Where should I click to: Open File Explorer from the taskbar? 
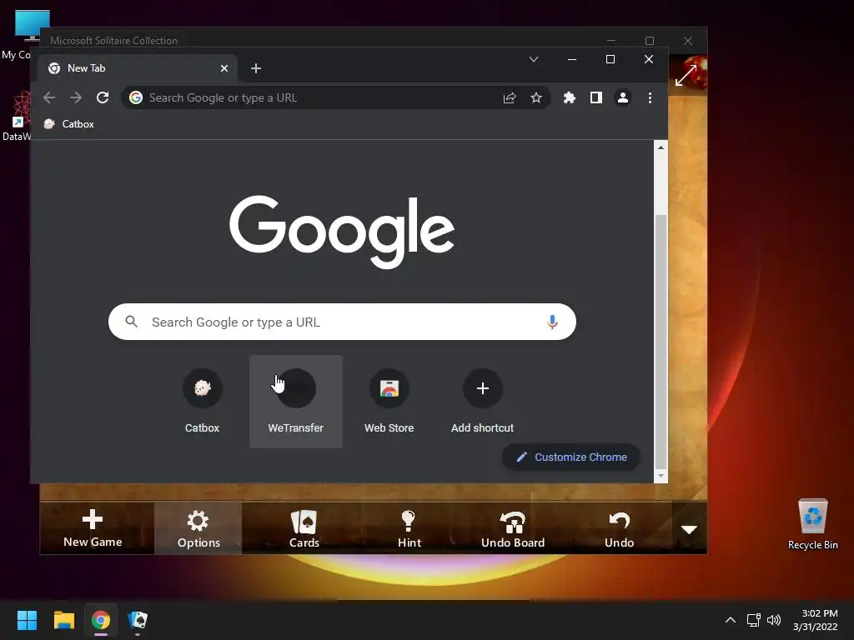click(x=63, y=620)
